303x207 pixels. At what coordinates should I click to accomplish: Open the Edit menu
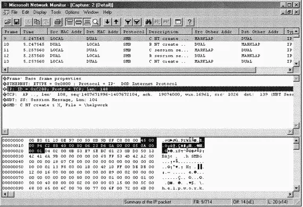click(26, 12)
